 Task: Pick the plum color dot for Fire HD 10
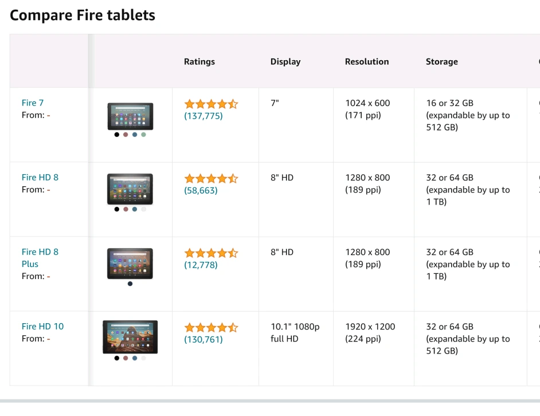point(126,358)
